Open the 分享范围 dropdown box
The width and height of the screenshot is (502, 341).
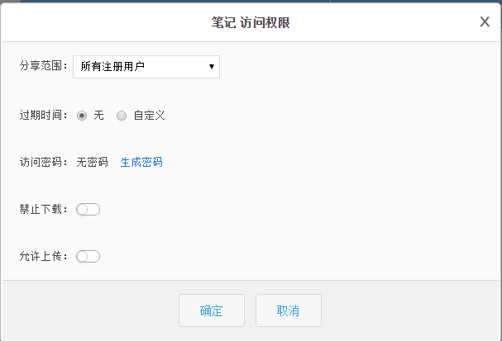coord(146,66)
